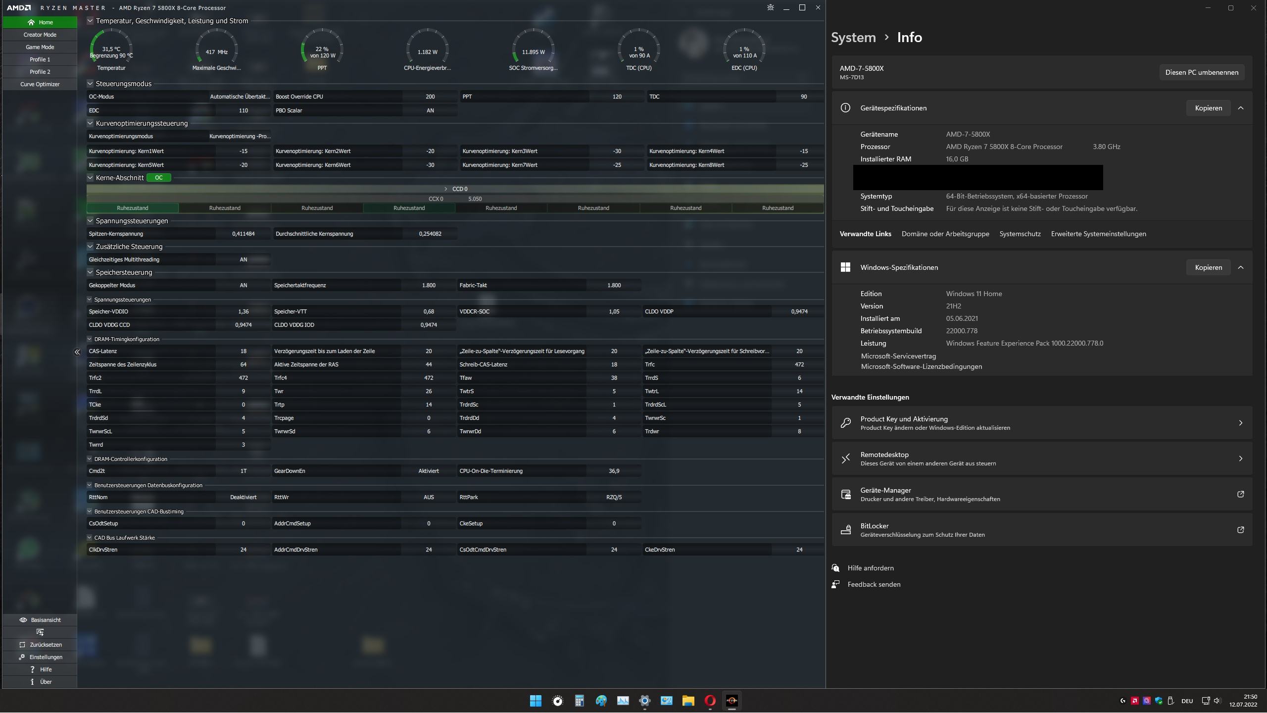The width and height of the screenshot is (1267, 713).
Task: Switch to Basisansicht with the eye icon
Action: tap(40, 620)
